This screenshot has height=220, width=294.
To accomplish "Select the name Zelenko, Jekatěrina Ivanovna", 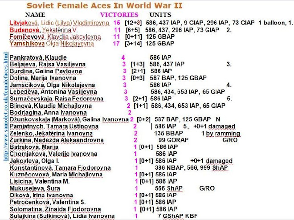I will click(x=51, y=134).
